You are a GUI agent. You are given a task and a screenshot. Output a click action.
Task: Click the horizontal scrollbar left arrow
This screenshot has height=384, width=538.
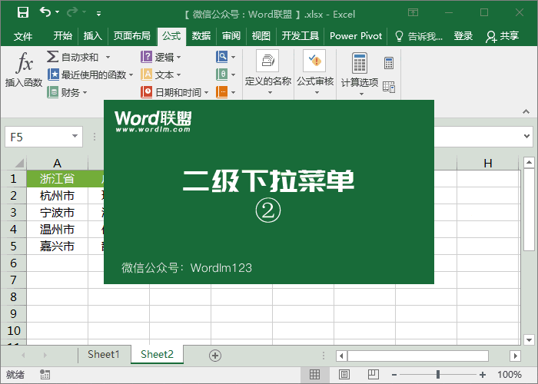[341, 356]
